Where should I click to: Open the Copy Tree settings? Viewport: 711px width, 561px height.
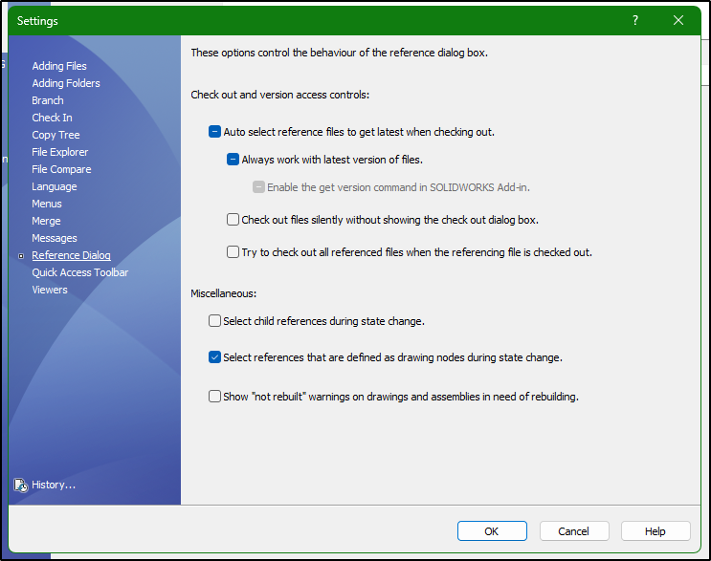56,135
